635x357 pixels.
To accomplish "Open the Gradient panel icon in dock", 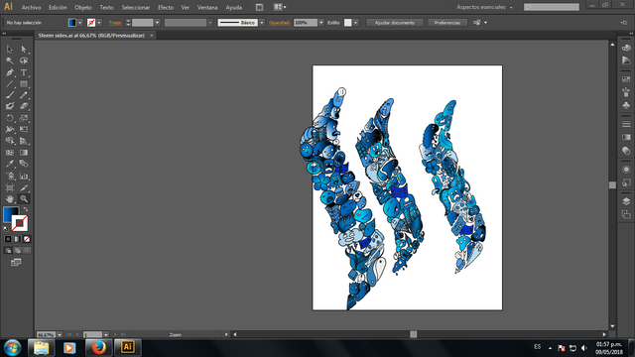I will coord(626,137).
